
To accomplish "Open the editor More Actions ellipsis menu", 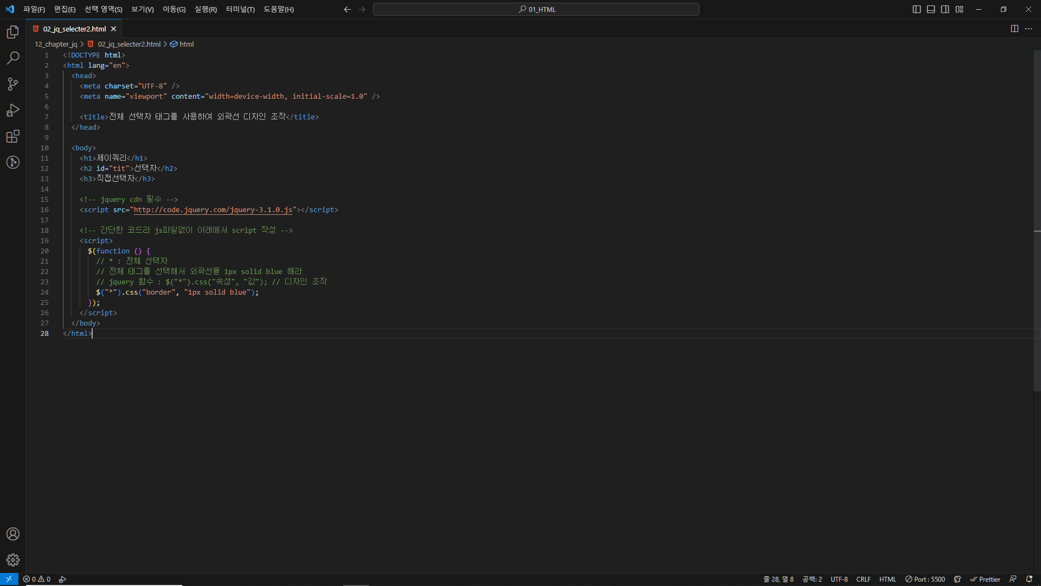I will tap(1029, 29).
